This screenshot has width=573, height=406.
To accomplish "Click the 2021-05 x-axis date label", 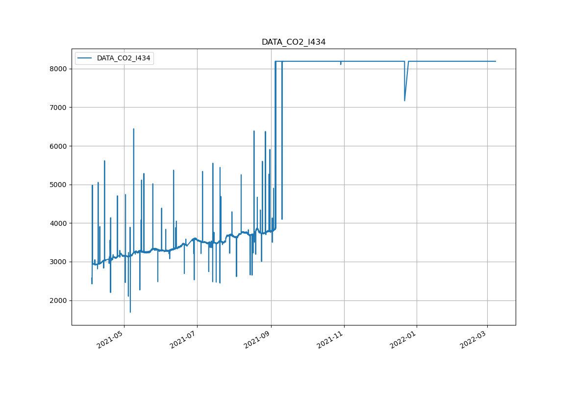I will 111,339.
